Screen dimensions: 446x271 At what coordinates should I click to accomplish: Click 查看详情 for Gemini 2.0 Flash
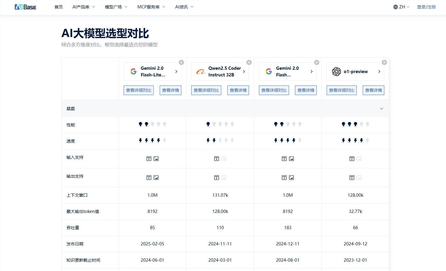click(306, 90)
